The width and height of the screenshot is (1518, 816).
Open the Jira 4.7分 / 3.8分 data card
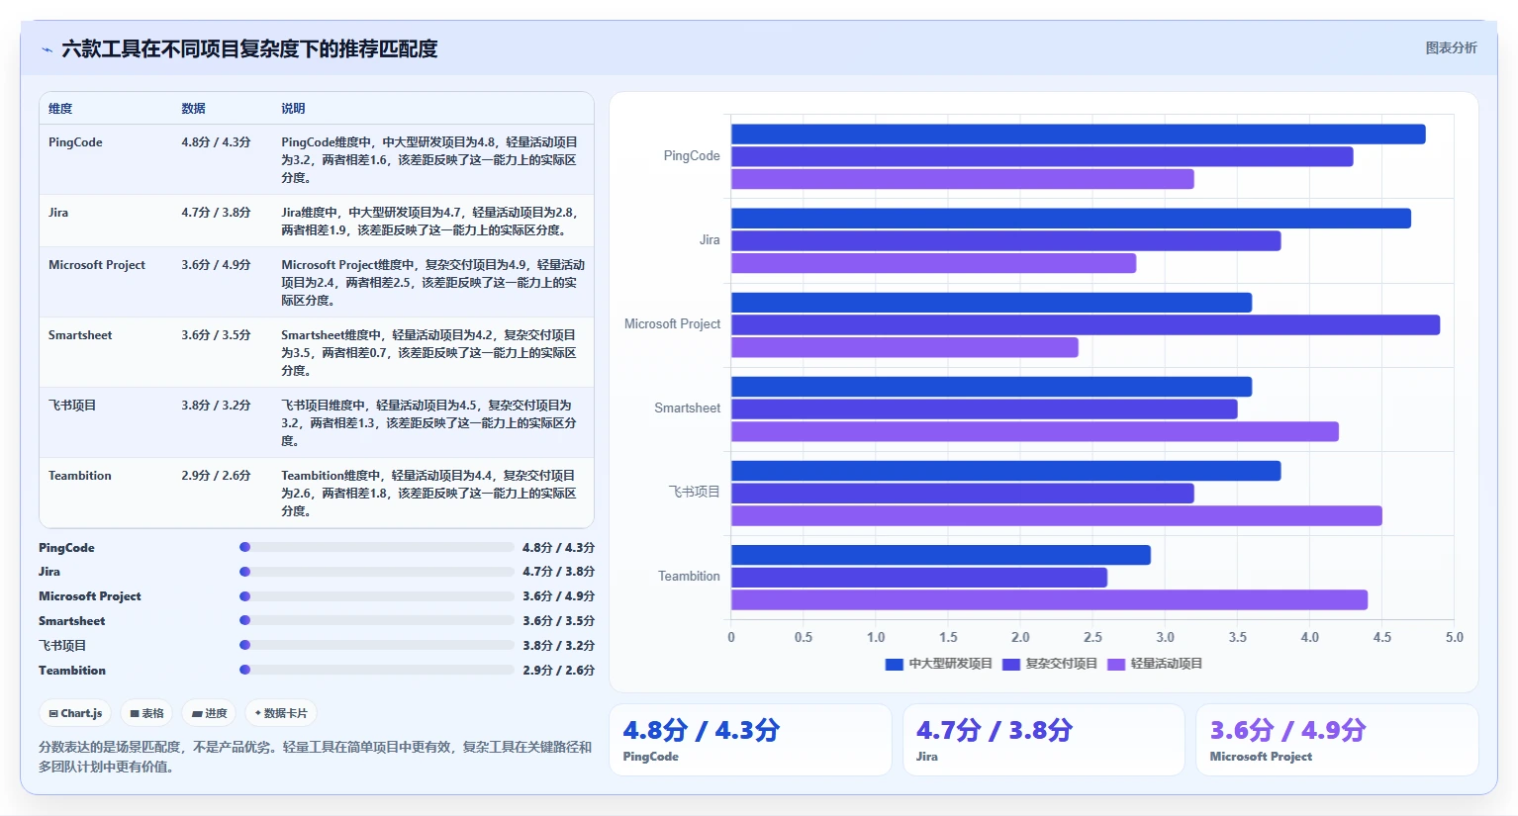click(x=1044, y=740)
